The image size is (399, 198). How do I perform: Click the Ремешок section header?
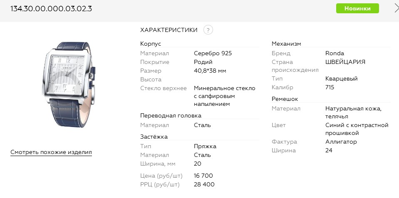click(285, 99)
